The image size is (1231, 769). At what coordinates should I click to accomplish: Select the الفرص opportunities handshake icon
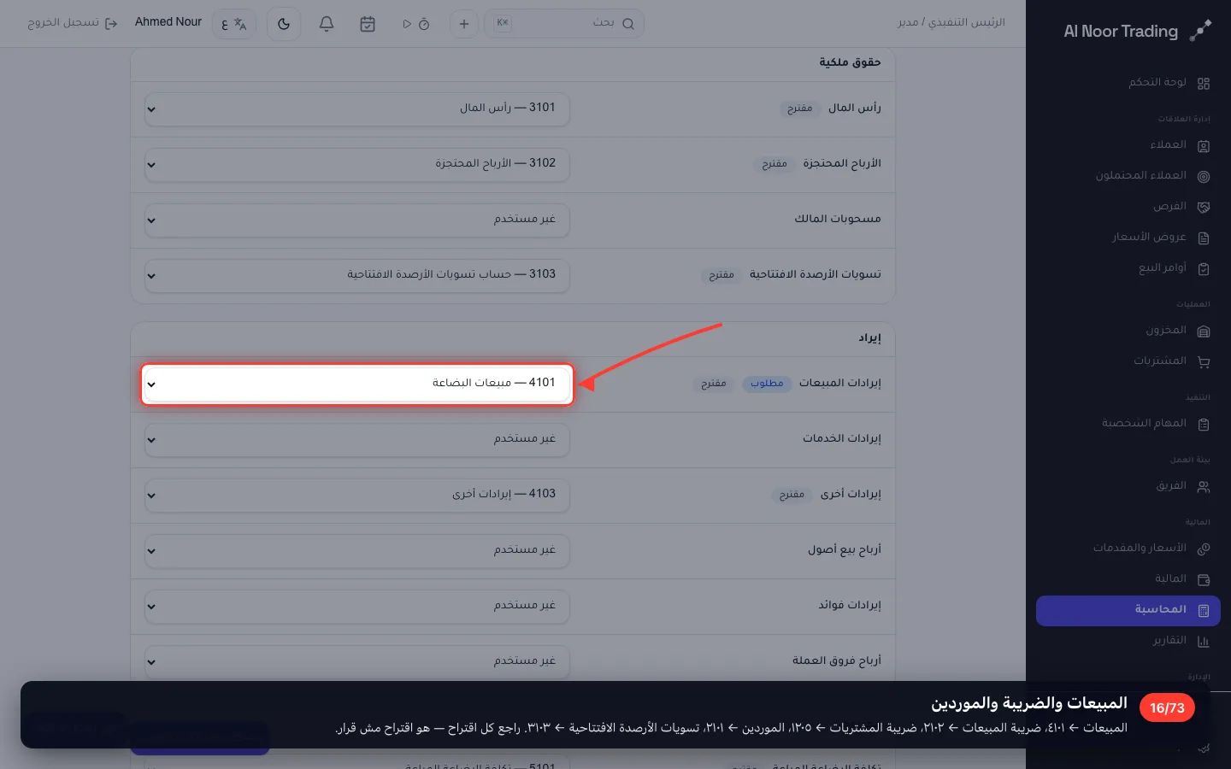point(1204,207)
